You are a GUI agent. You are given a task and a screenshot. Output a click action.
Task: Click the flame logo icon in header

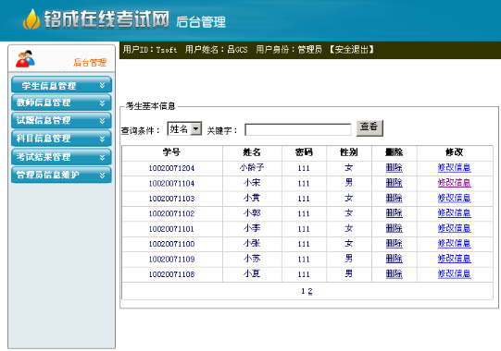(x=31, y=19)
